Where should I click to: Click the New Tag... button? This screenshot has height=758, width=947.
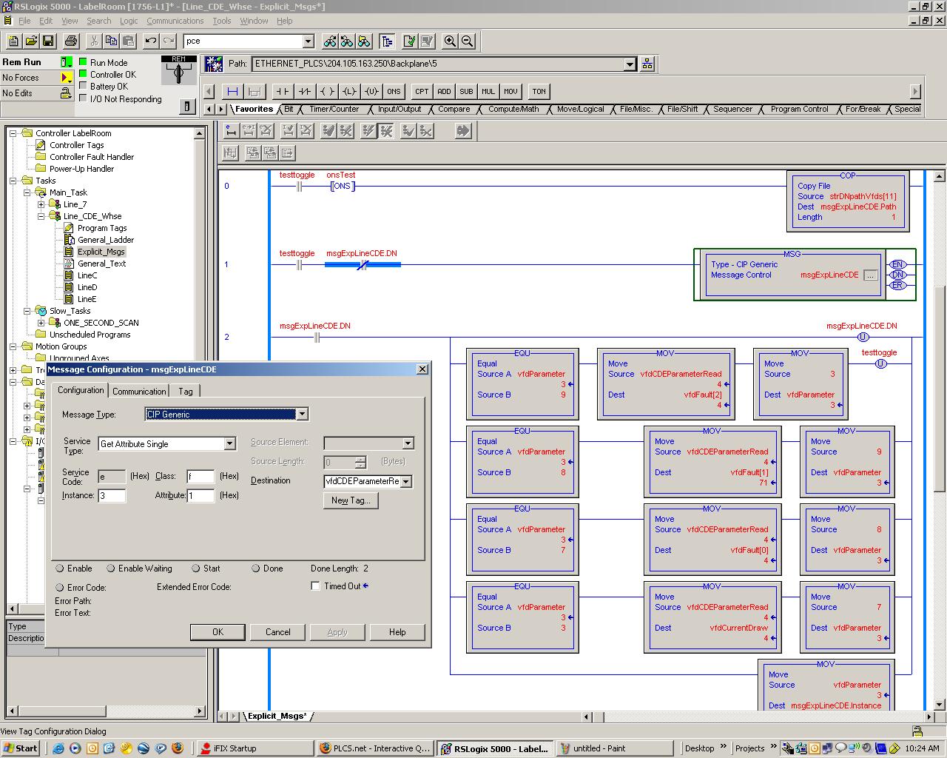(x=351, y=500)
